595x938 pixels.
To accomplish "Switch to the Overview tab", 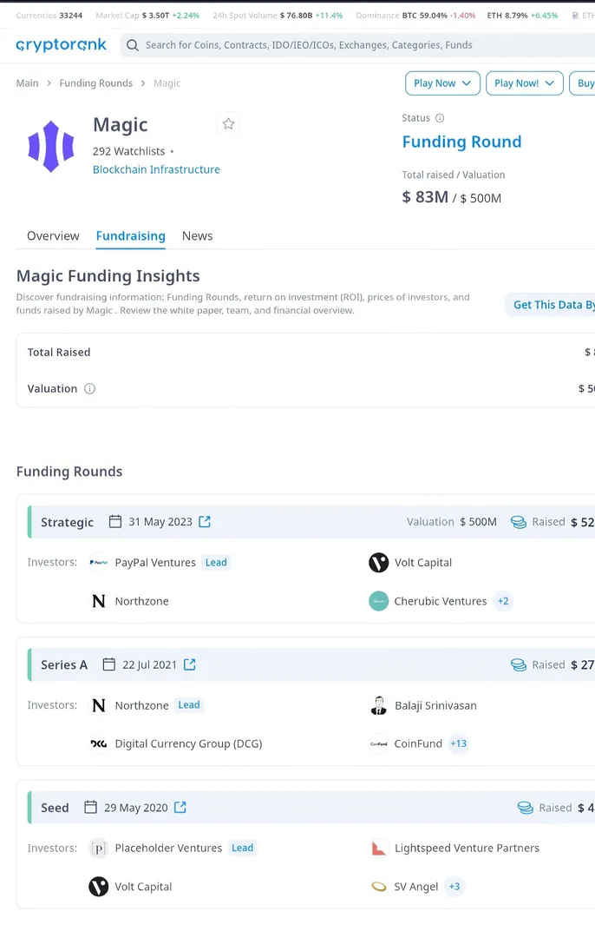I will tap(53, 235).
